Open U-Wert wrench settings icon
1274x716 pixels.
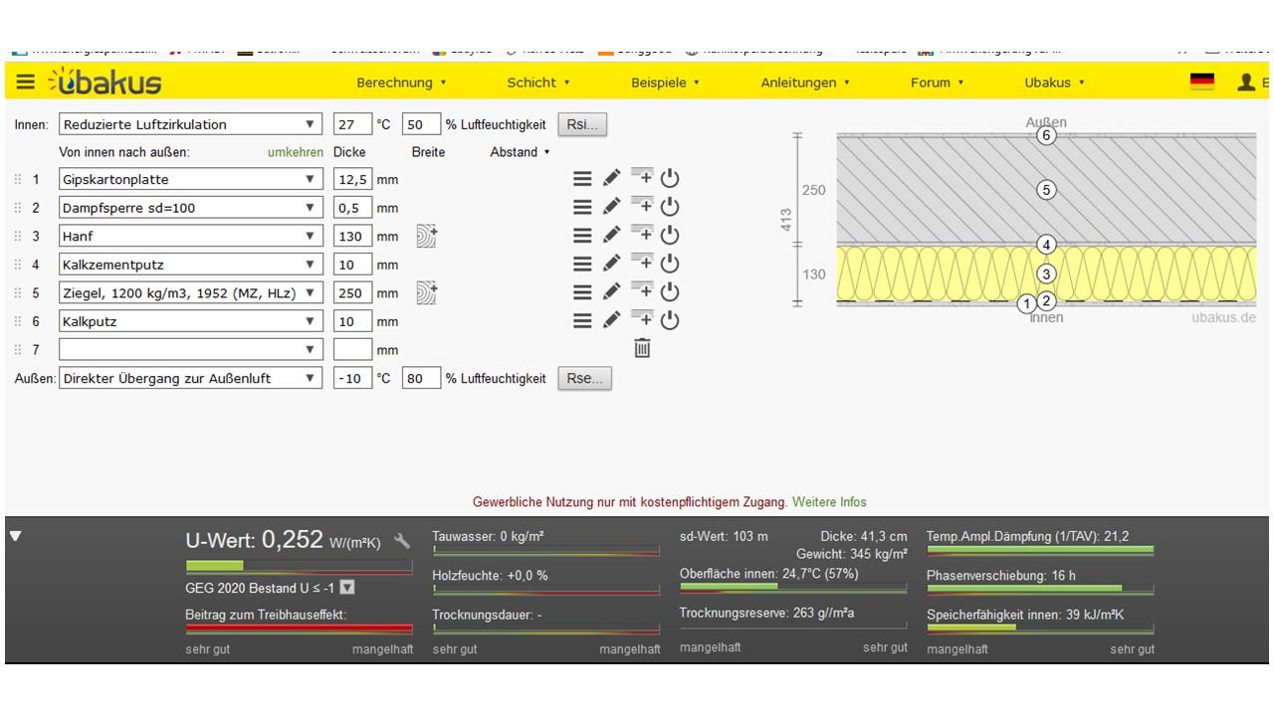click(402, 541)
